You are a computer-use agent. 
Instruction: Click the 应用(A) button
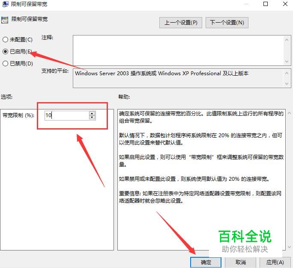(275, 262)
